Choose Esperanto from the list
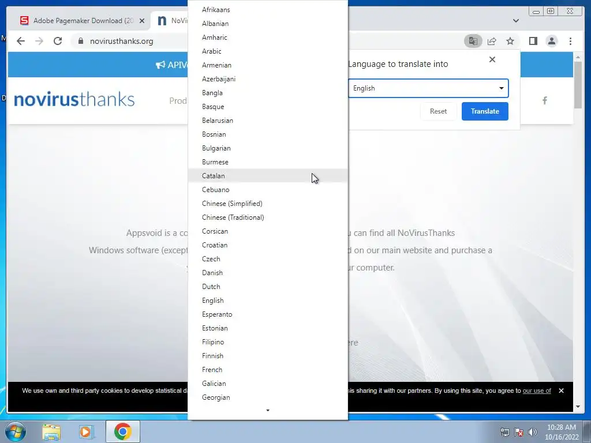The width and height of the screenshot is (591, 443). point(268,314)
